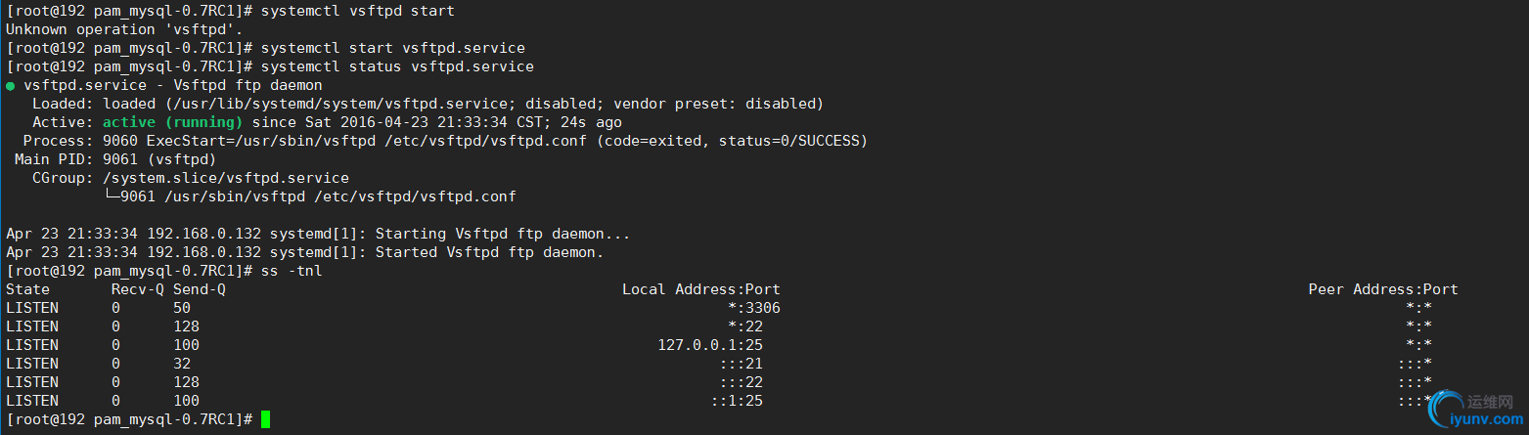Click the 'systemctl status vsftpd.service' command
This screenshot has width=1529, height=435.
[x=397, y=66]
